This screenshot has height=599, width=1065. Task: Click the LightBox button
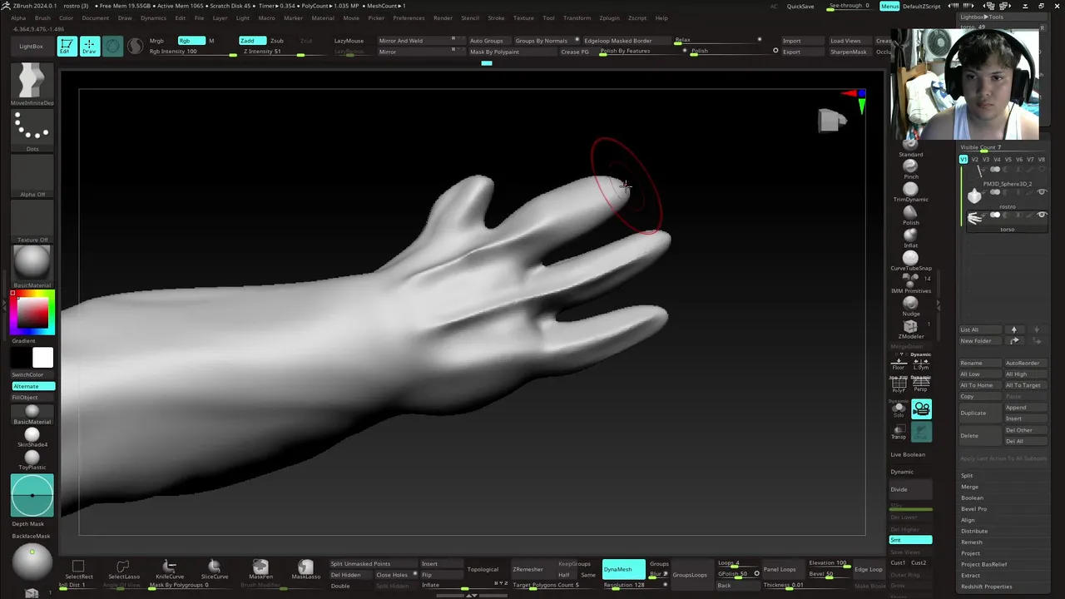(x=31, y=46)
